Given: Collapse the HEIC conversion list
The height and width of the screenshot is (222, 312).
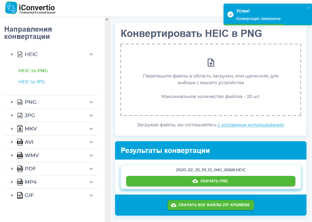Looking at the screenshot, I should [x=91, y=54].
